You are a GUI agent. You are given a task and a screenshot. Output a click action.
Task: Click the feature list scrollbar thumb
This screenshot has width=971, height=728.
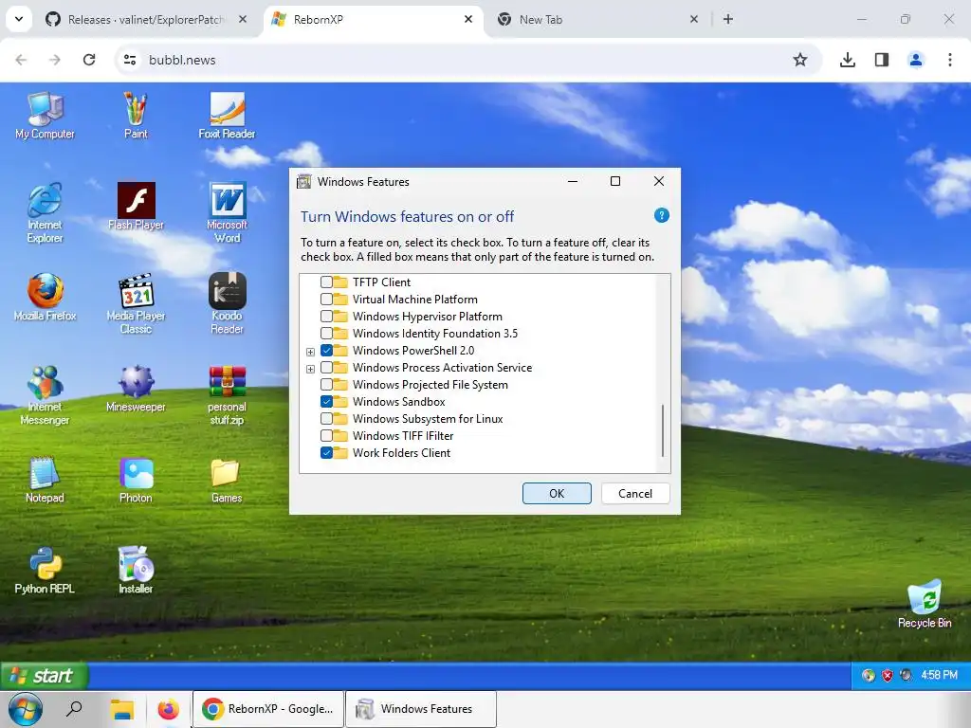coord(663,430)
